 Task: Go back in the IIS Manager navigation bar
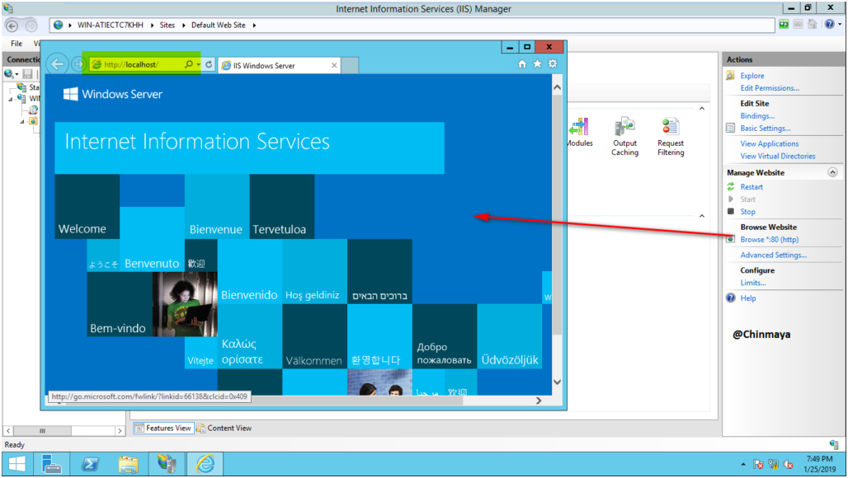[12, 26]
